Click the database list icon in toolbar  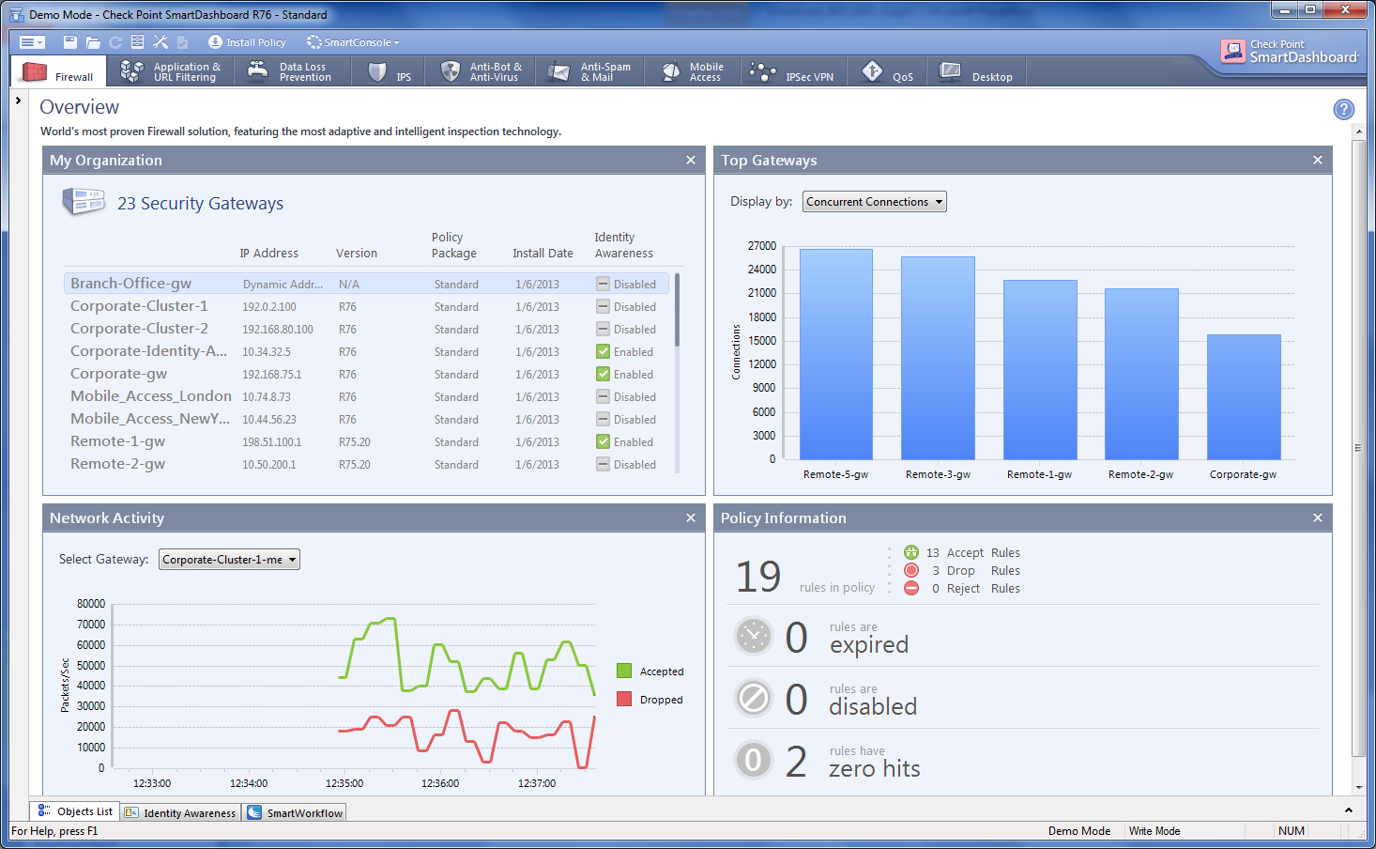click(138, 42)
